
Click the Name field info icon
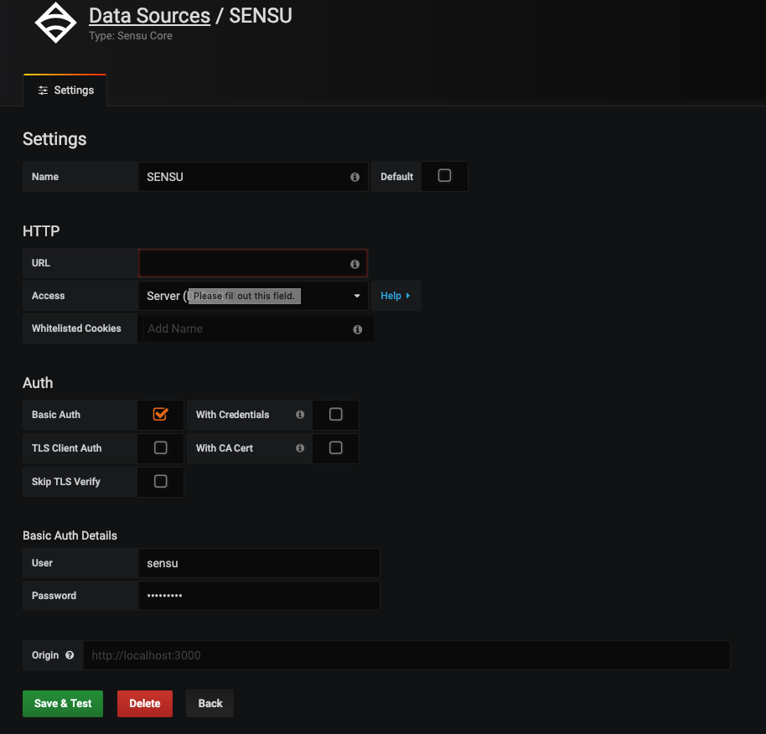[355, 178]
